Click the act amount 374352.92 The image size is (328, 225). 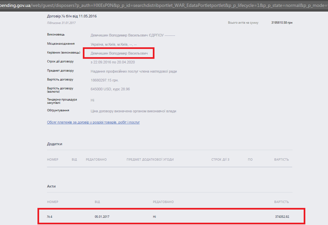[282, 217]
